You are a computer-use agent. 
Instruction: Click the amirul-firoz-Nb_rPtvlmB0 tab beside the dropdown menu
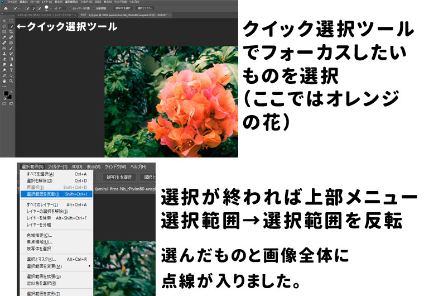125,189
